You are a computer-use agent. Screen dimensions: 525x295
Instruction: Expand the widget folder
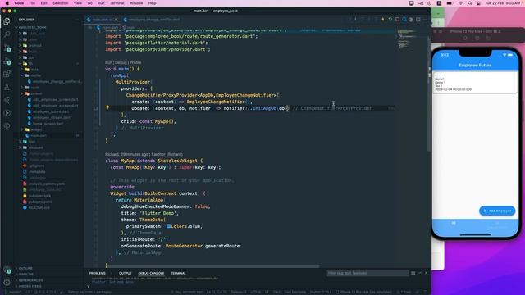(35, 129)
